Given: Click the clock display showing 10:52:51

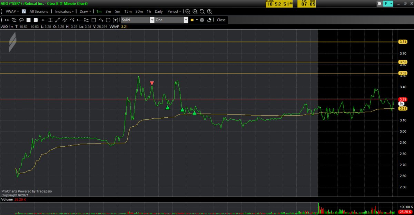Looking at the screenshot, I should pyautogui.click(x=279, y=3).
